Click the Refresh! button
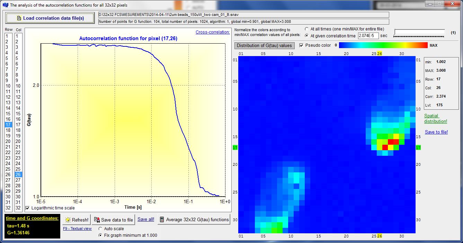The height and width of the screenshot is (243, 463). click(77, 219)
